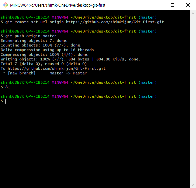This screenshot has width=196, height=188.
Task: Click the '^C' text at the prompt
Action: pos(7,87)
